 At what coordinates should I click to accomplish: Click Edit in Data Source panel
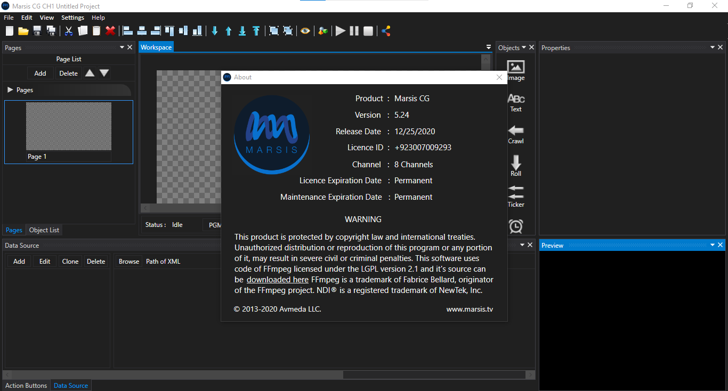(x=45, y=262)
